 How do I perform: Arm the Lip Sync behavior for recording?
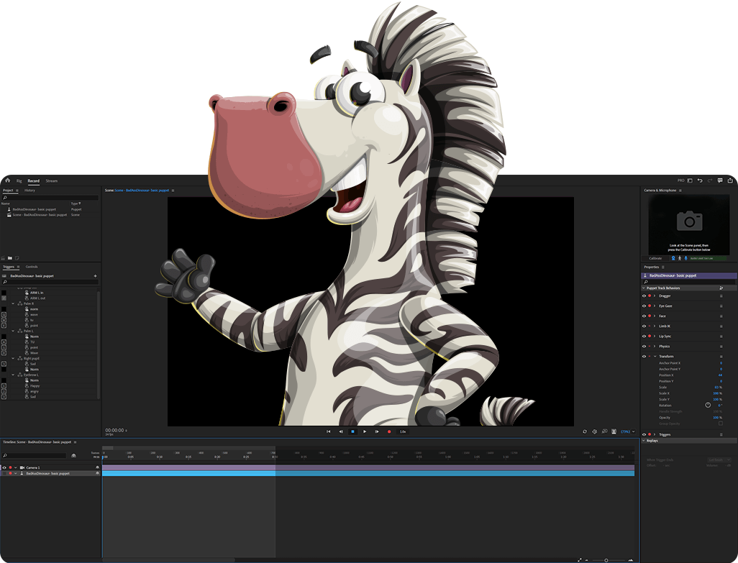(648, 337)
